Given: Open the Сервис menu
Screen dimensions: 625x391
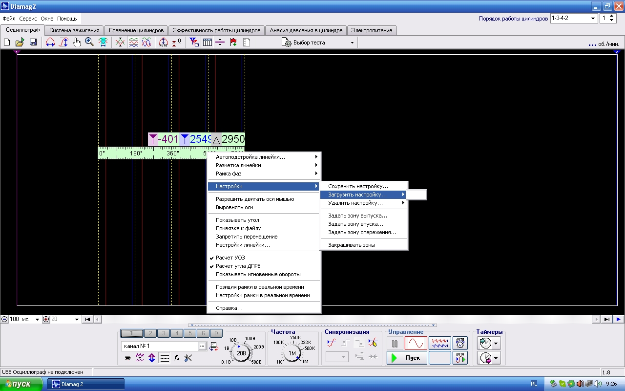Looking at the screenshot, I should 29,19.
